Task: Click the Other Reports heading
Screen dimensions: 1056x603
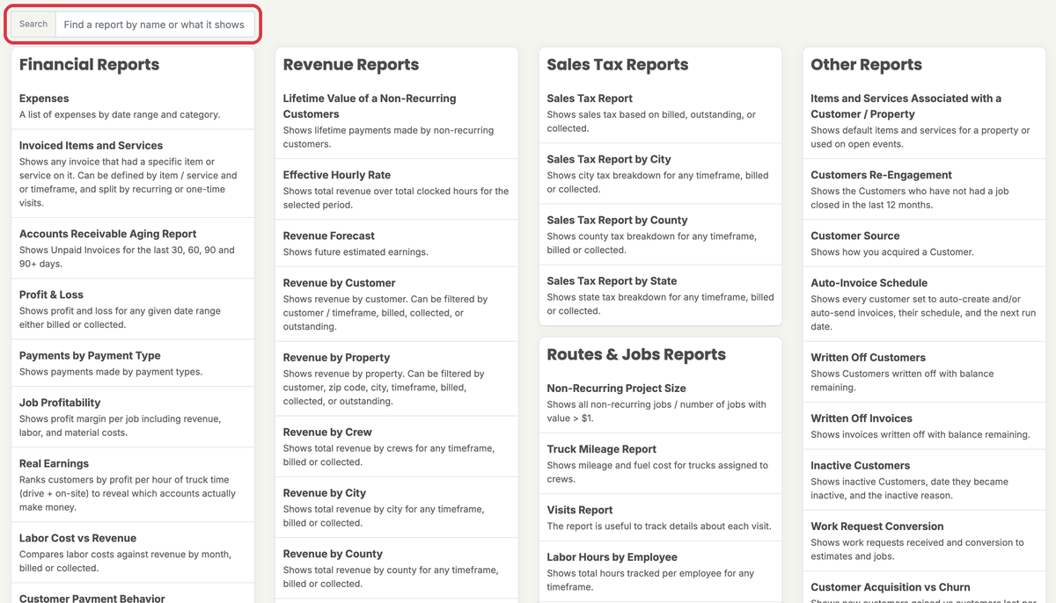Action: click(867, 64)
